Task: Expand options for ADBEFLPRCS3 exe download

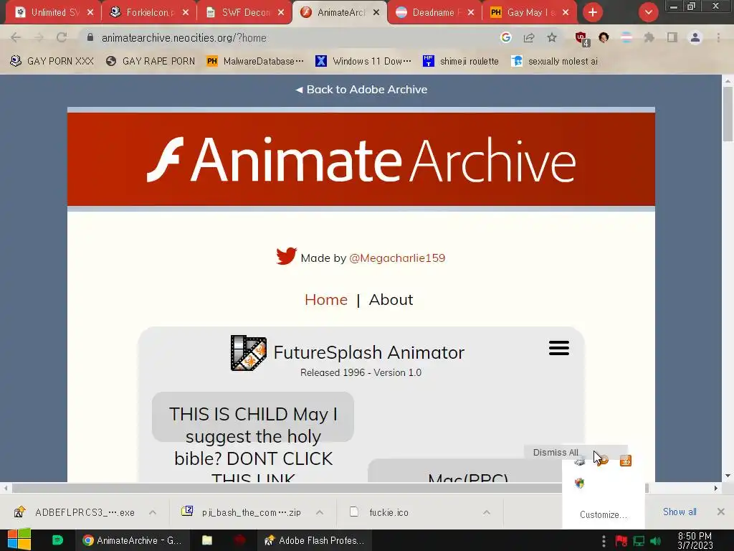Action: coord(153,512)
